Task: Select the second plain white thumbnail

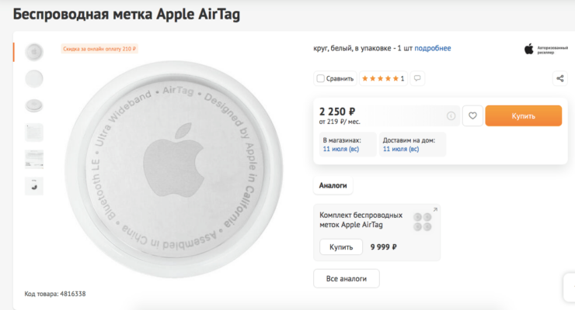Action: (x=34, y=78)
